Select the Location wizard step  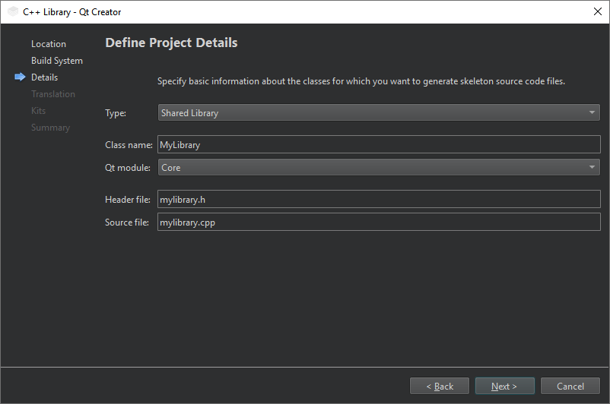tap(49, 44)
